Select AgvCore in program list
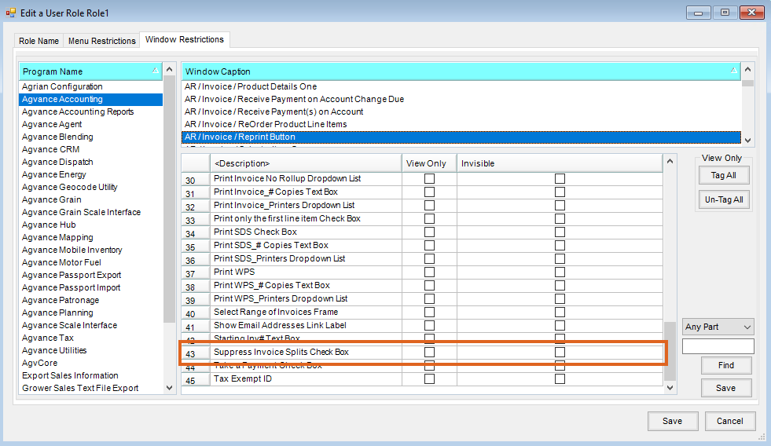The width and height of the screenshot is (771, 446). (x=91, y=363)
